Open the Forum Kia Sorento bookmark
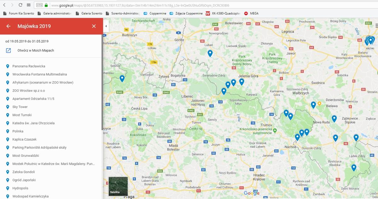The width and height of the screenshot is (378, 199). click(x=19, y=13)
